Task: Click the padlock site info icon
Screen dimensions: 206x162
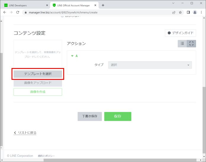Action: pos(26,12)
